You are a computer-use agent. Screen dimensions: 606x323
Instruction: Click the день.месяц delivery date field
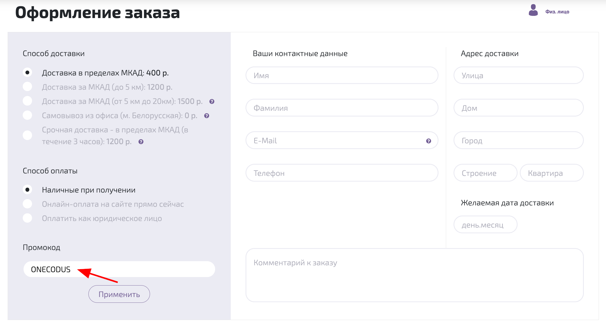coord(485,224)
